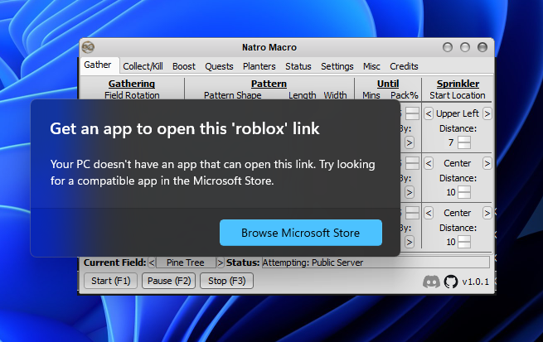Switch to the Gather tab
The width and height of the screenshot is (543, 342).
(98, 65)
